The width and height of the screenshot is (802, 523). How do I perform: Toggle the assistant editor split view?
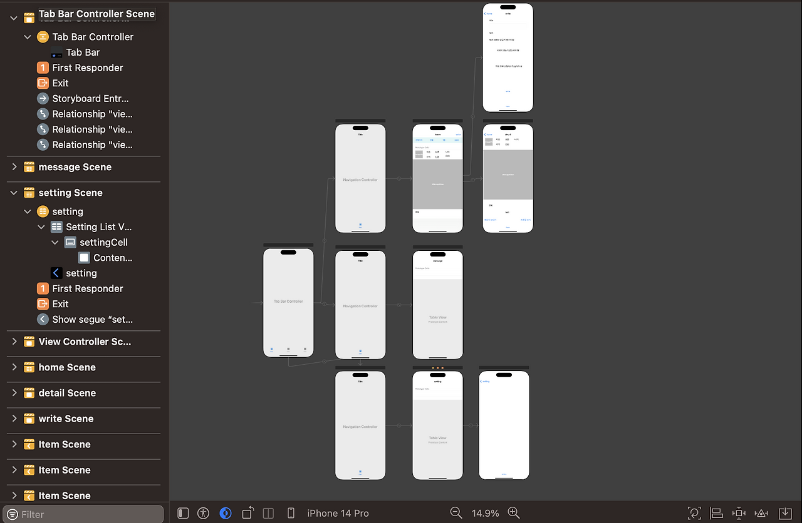(268, 512)
